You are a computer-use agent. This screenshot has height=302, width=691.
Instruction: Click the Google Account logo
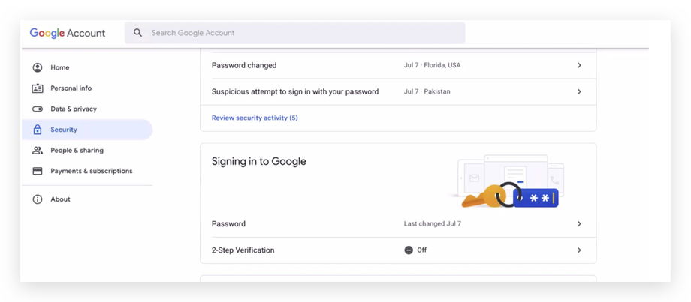click(68, 33)
